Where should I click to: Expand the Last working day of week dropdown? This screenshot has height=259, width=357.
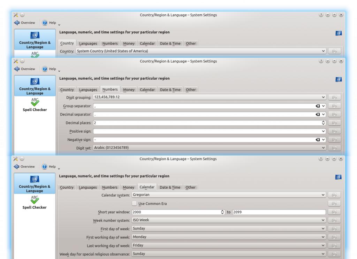pyautogui.click(x=228, y=245)
